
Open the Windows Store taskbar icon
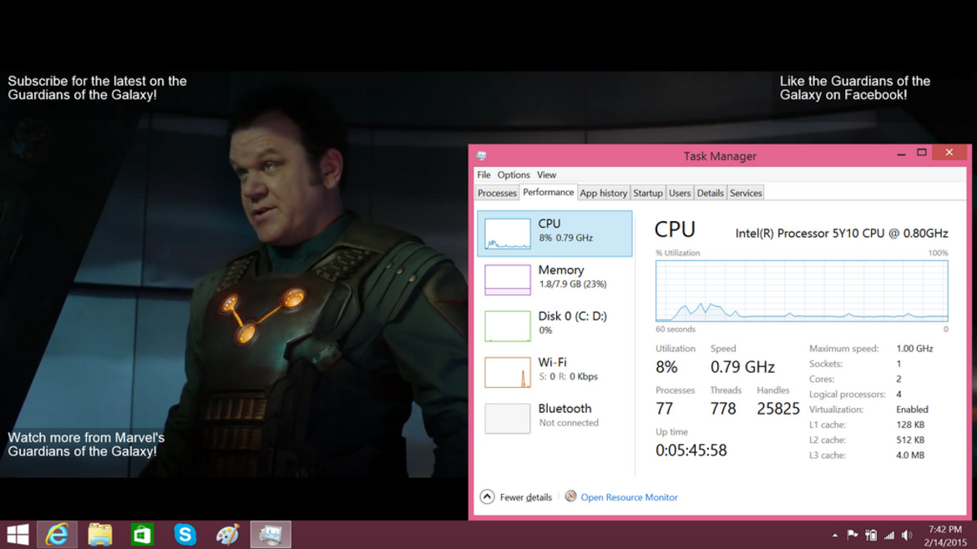pos(142,535)
